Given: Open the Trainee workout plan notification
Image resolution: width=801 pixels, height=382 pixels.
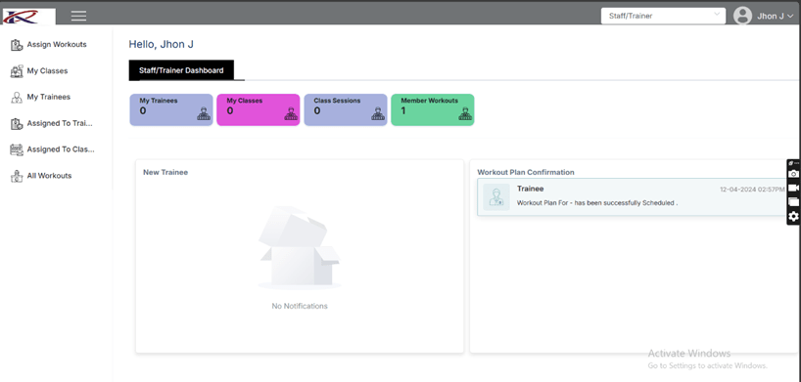Looking at the screenshot, I should [632, 197].
